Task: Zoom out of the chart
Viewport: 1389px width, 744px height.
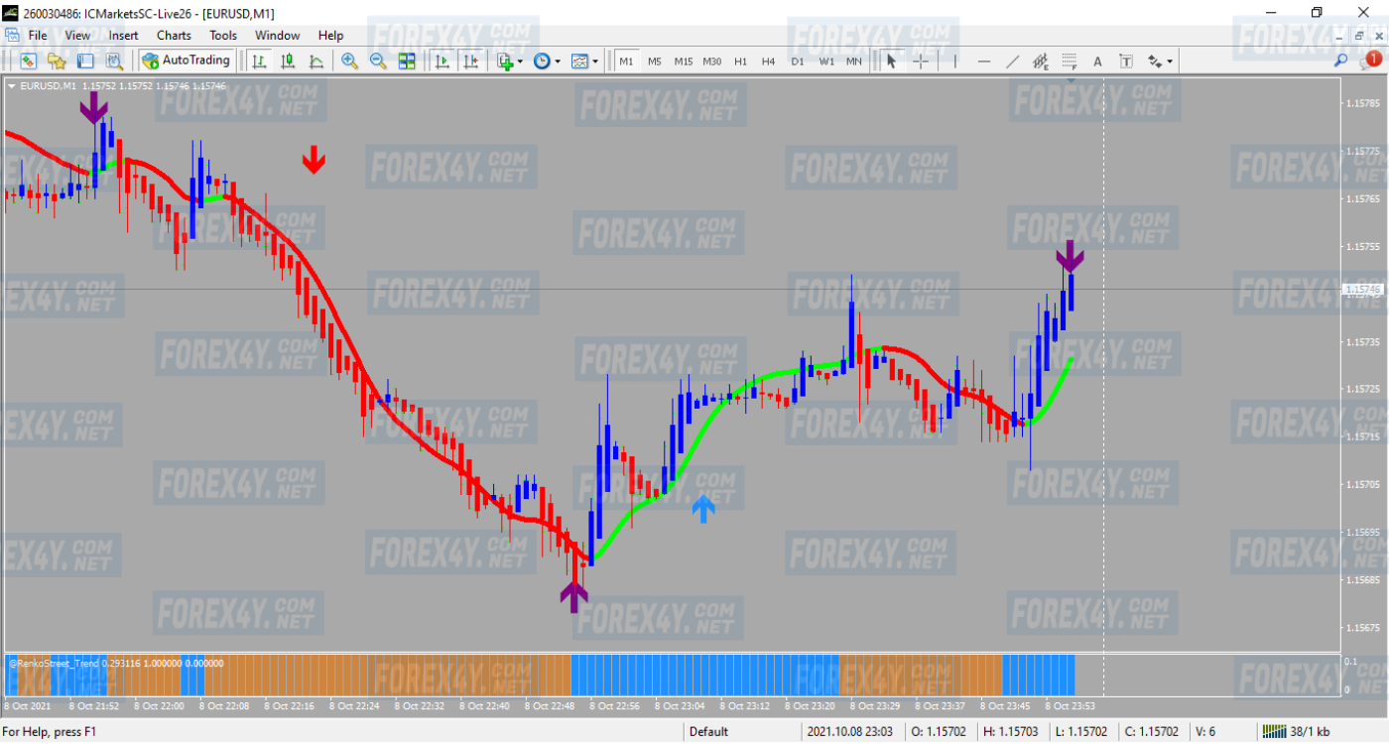Action: tap(377, 61)
